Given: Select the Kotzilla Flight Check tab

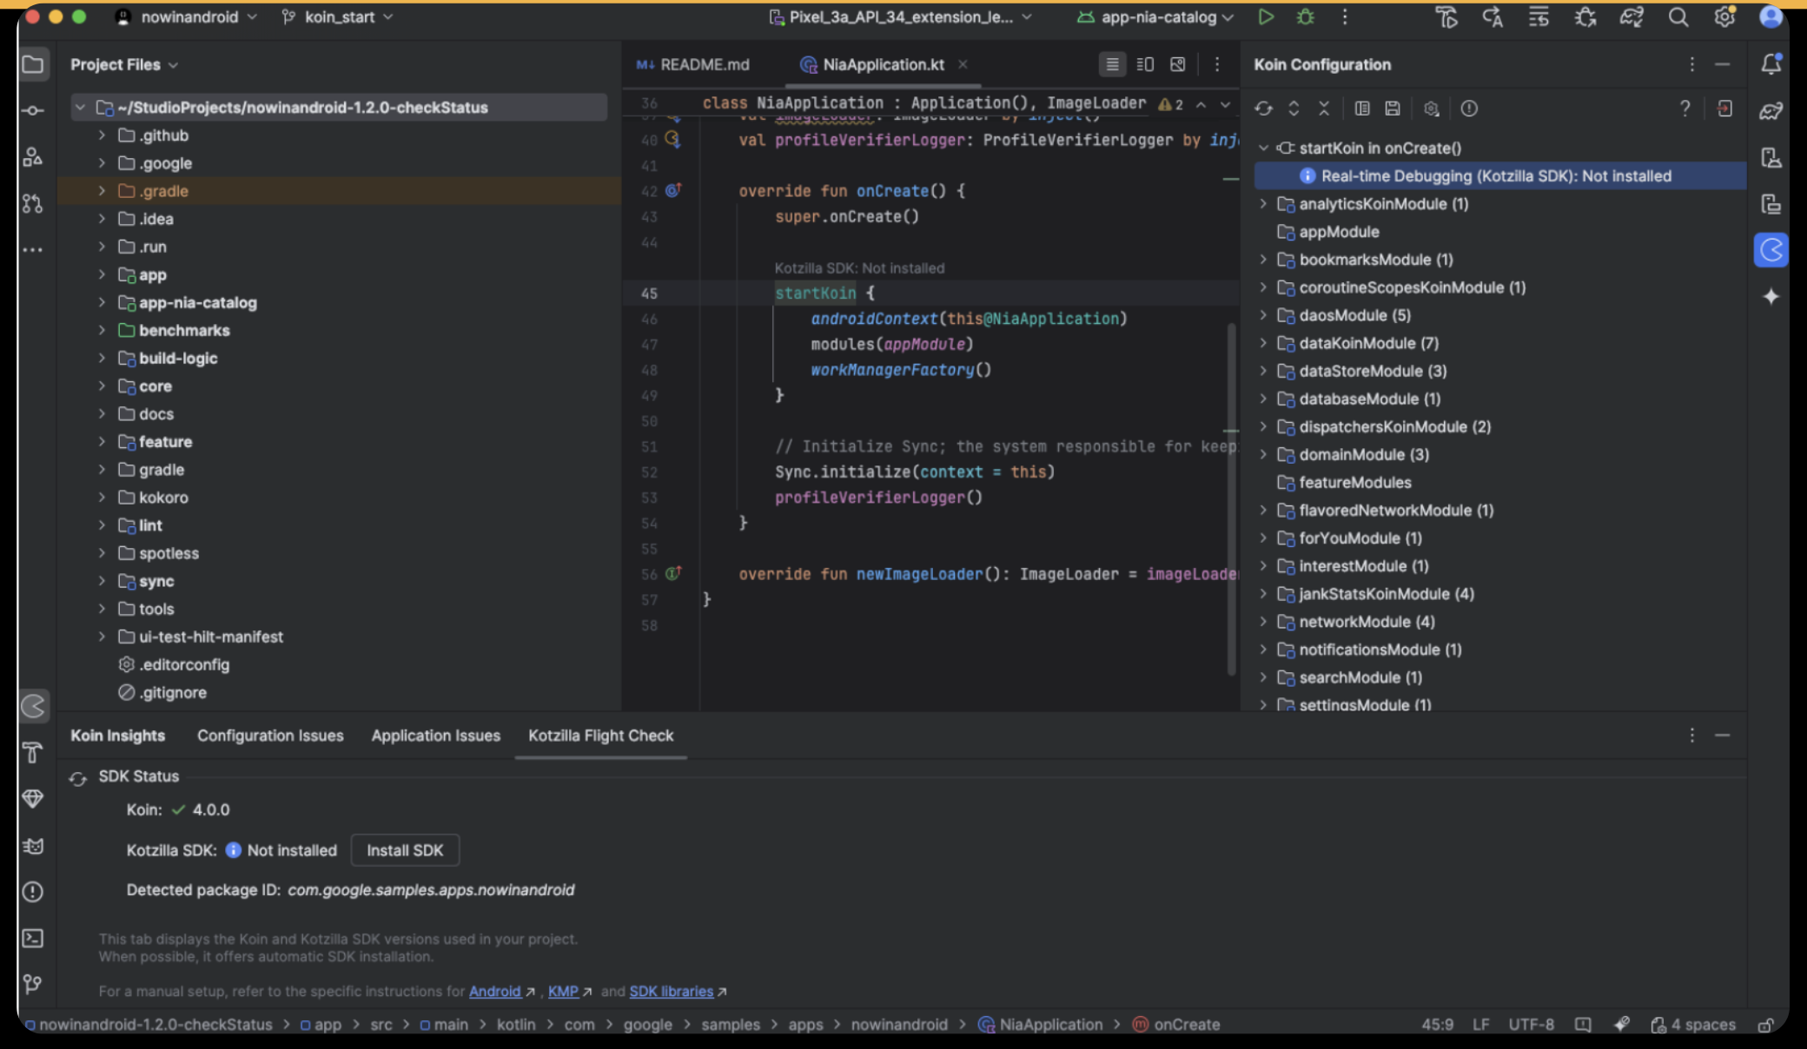Looking at the screenshot, I should click(x=601, y=736).
